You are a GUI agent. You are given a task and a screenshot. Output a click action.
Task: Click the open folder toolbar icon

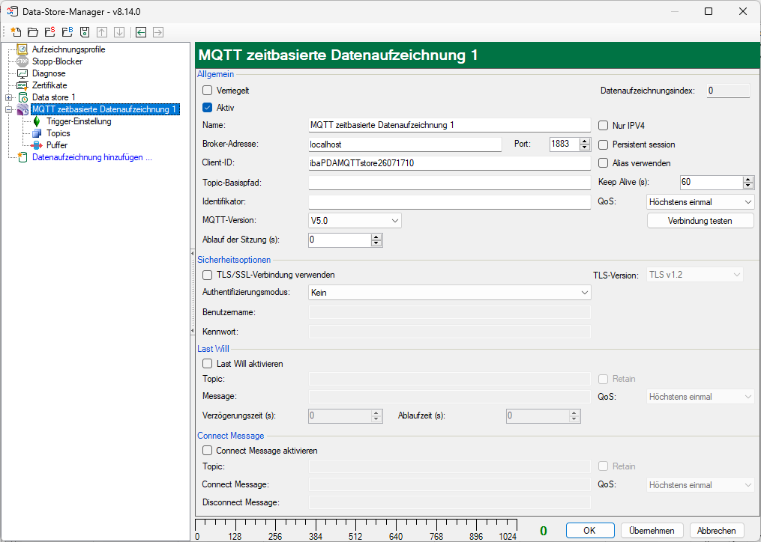click(33, 32)
